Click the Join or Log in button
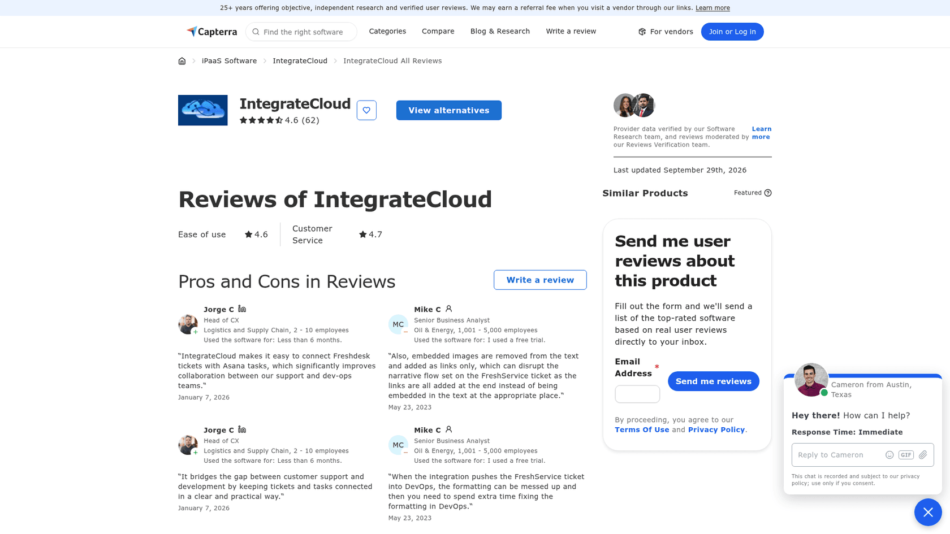This screenshot has height=534, width=950. pos(732,32)
